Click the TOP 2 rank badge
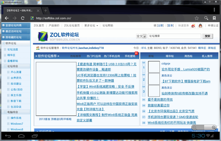Screen dimensions: 221x141 (x=144, y=79)
